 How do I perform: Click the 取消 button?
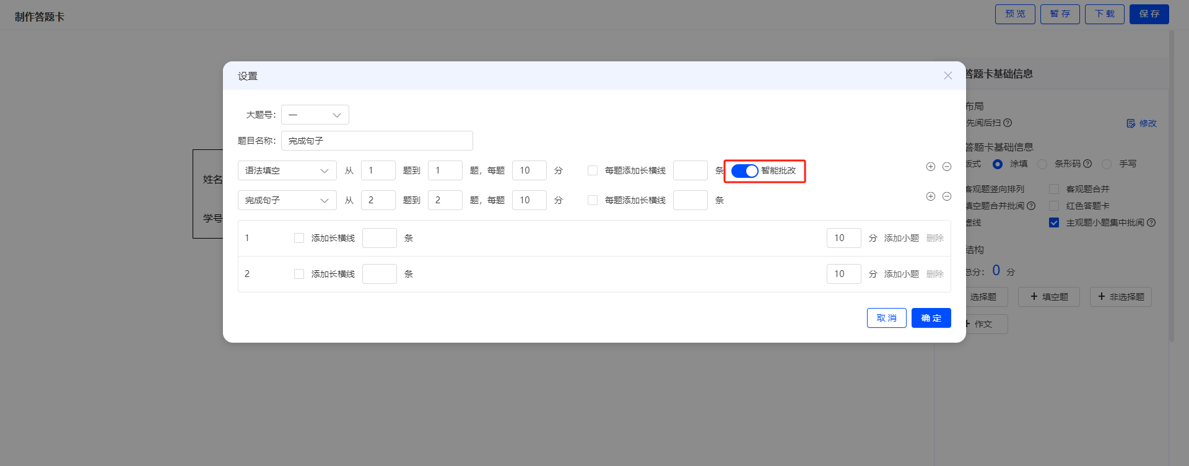pos(887,318)
